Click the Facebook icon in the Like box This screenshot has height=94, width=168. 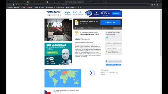coord(107,61)
